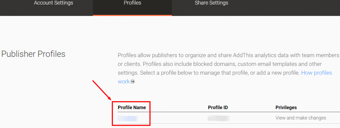
Task: Select the Profiles tab
Action: click(x=132, y=3)
